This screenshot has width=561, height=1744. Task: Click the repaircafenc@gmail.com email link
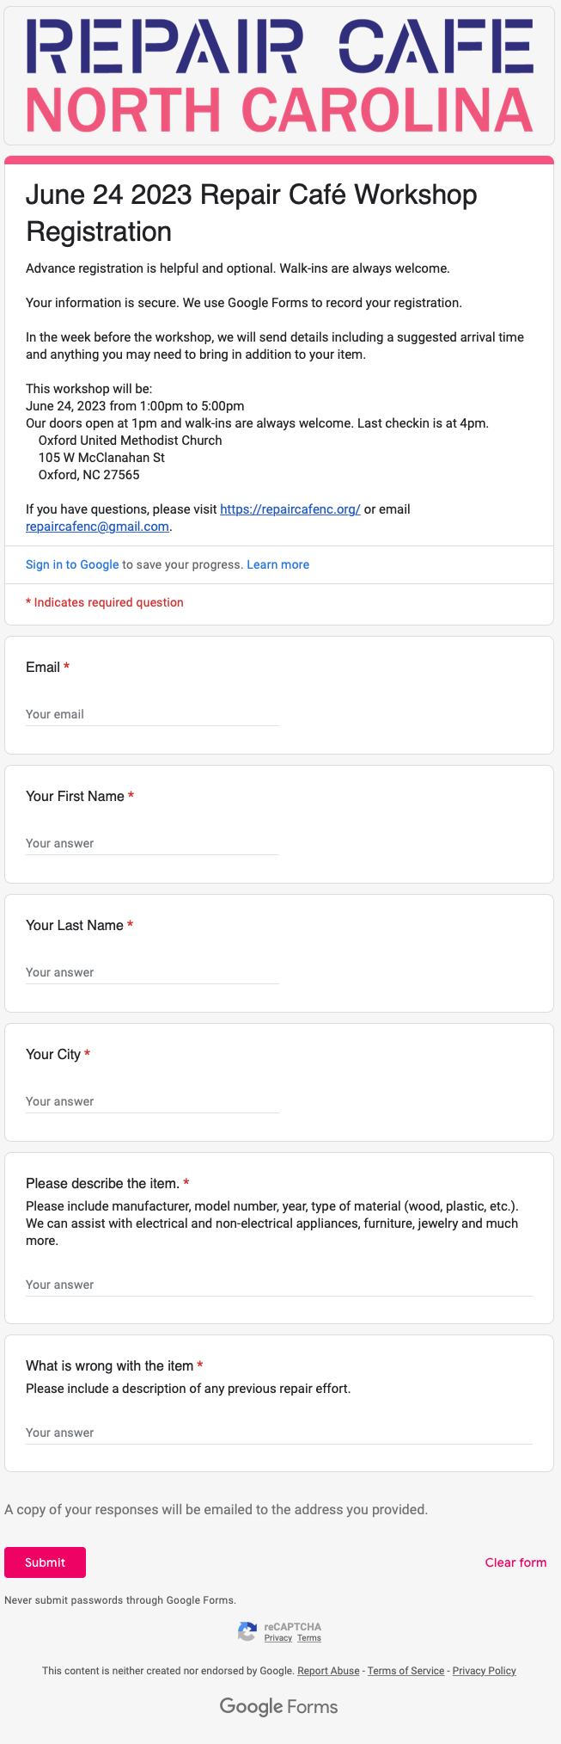coord(97,527)
